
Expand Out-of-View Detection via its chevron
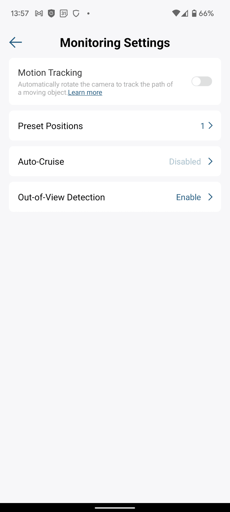[211, 197]
